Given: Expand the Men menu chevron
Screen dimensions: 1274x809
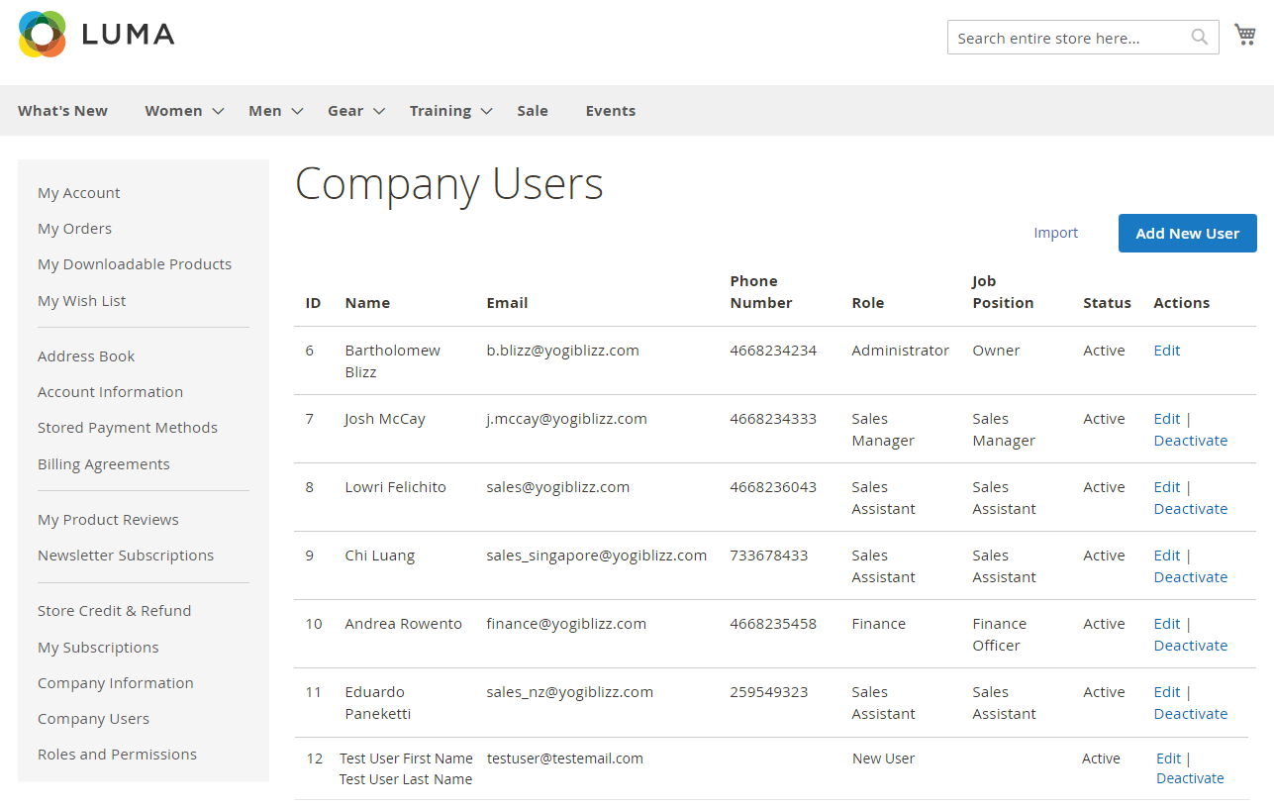Looking at the screenshot, I should [x=296, y=111].
